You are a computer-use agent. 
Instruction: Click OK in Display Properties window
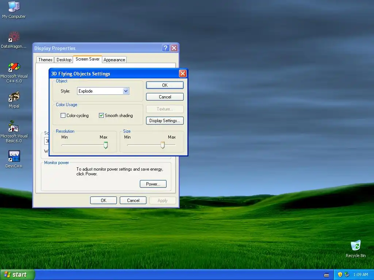[x=103, y=201]
